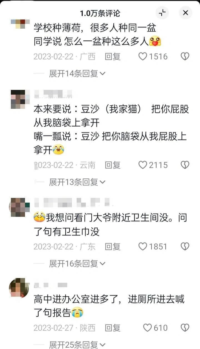This screenshot has height=349, width=200.
Task: Dislike the 广西 mint-planting comment
Action: click(185, 57)
